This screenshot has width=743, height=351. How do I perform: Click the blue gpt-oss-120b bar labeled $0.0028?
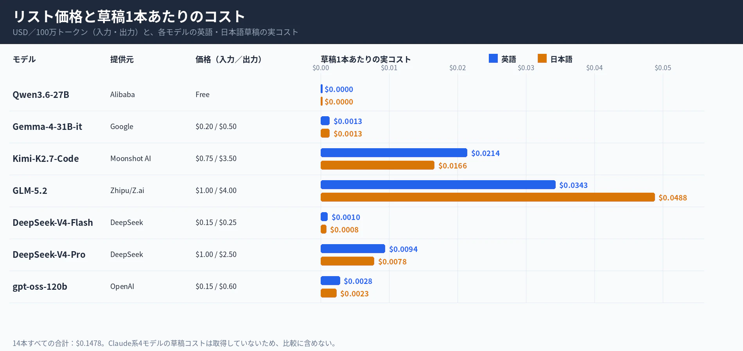click(330, 281)
